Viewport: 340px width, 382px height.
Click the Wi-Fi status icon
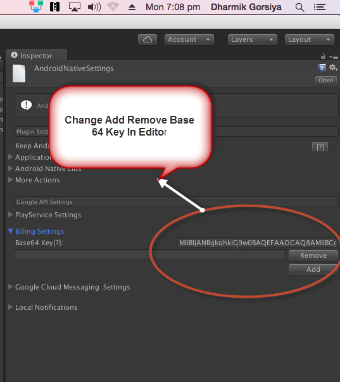113,6
